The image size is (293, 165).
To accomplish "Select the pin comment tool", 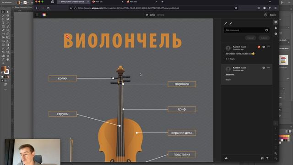I will 226,23.
